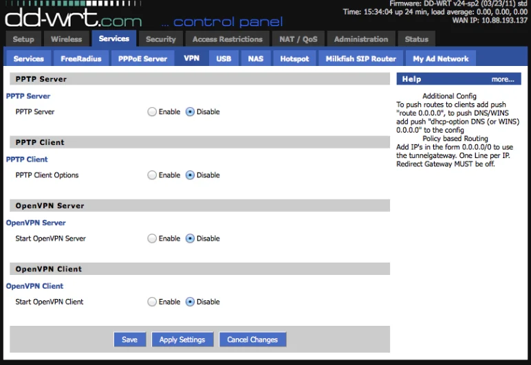Go to the Security tab
Image resolution: width=531 pixels, height=365 pixels.
click(x=161, y=39)
